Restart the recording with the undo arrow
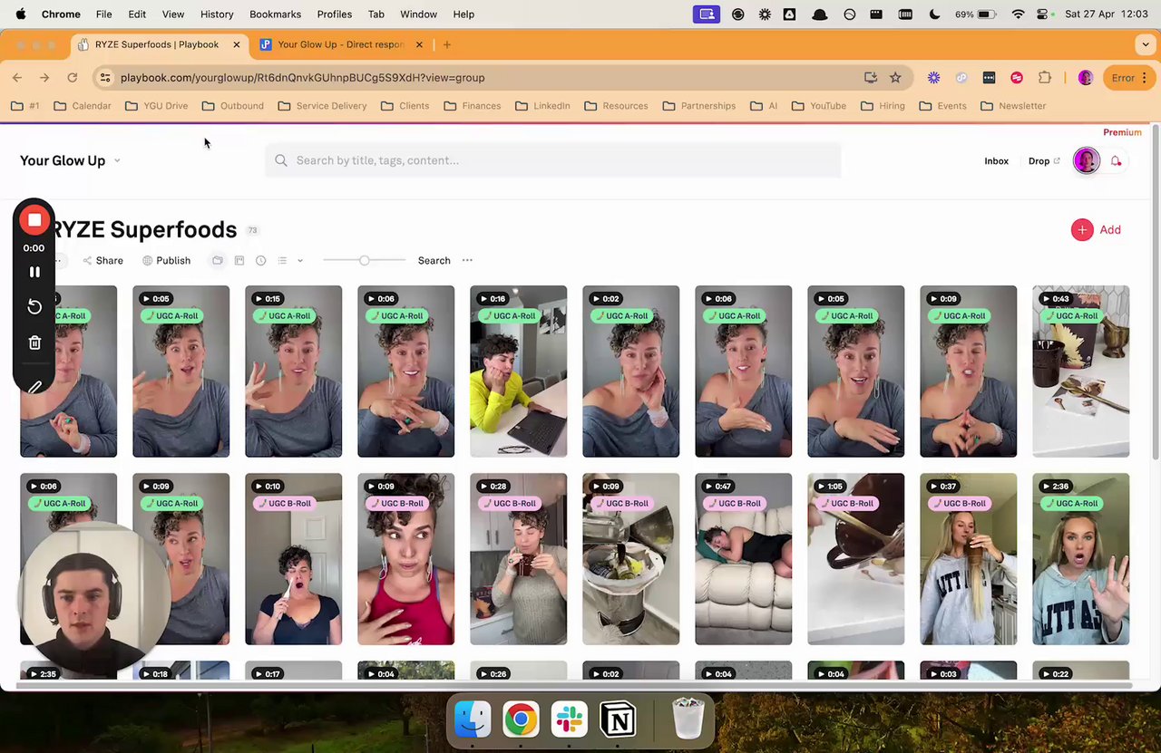1161x753 pixels. pos(34,306)
